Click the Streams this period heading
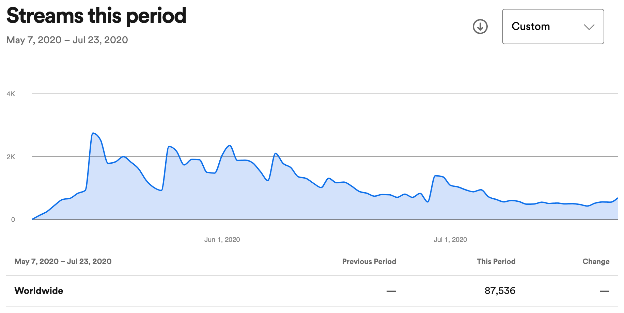This screenshot has width=624, height=313. click(96, 16)
